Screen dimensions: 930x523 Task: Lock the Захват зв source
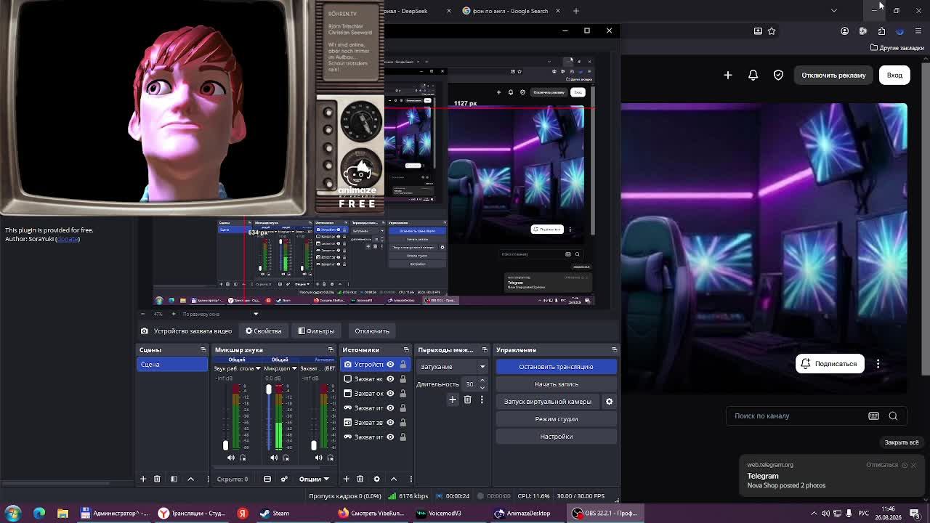click(403, 423)
